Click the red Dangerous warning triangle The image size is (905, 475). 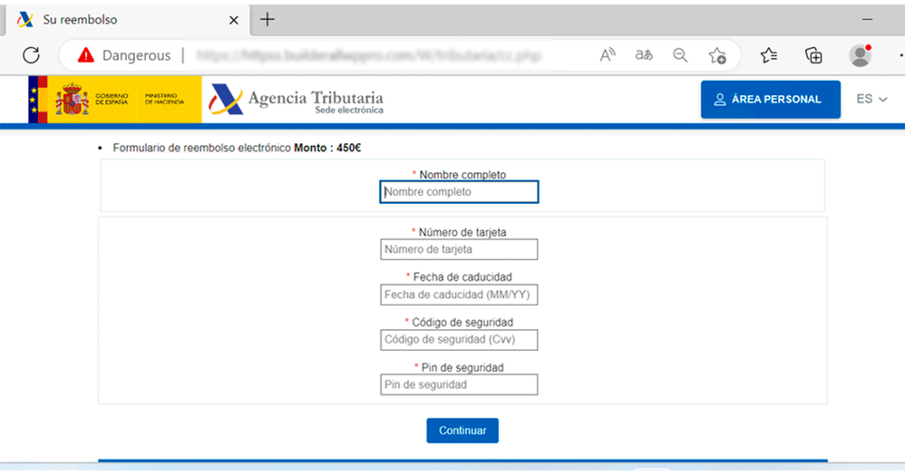pyautogui.click(x=85, y=55)
